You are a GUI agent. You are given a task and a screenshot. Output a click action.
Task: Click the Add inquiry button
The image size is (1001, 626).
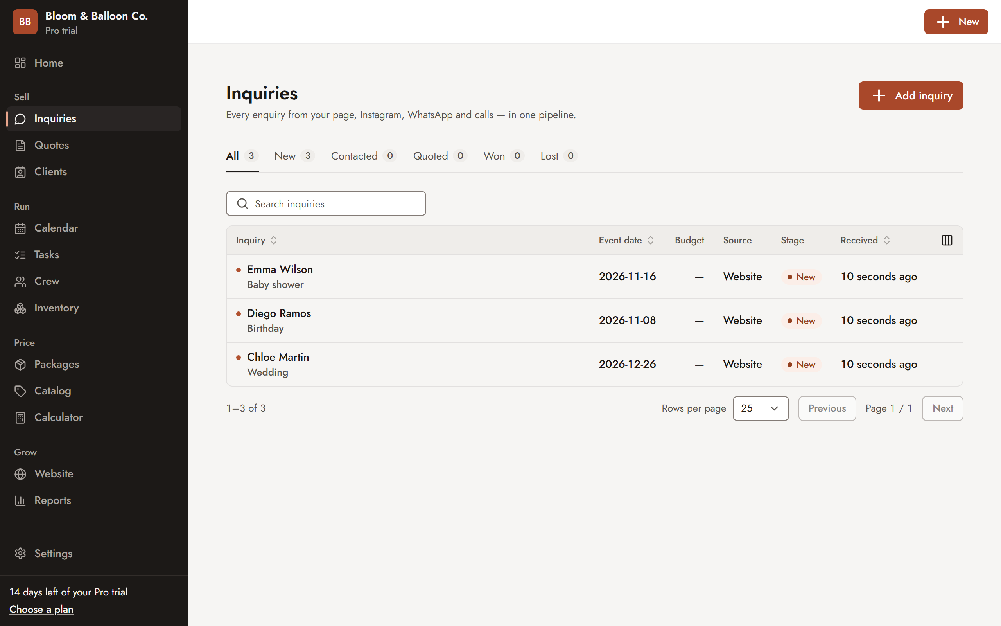point(910,95)
